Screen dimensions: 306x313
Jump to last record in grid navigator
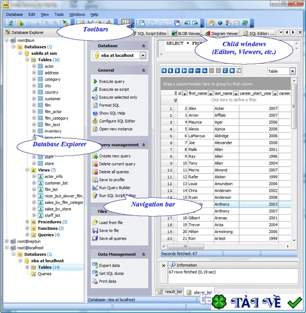184,70
